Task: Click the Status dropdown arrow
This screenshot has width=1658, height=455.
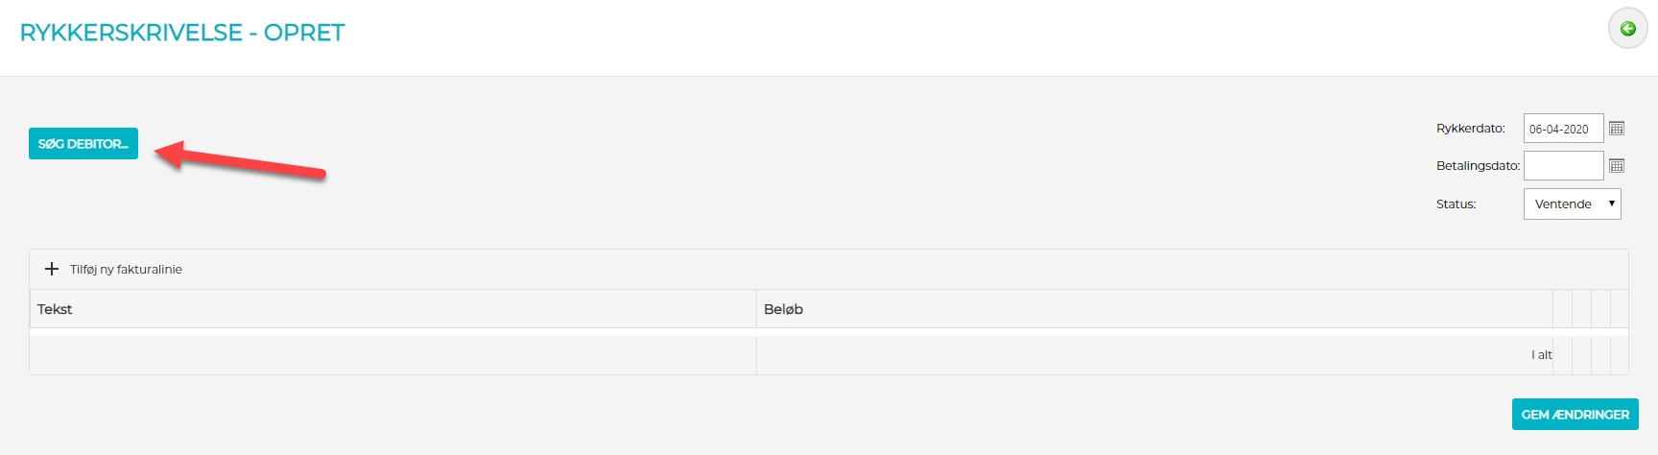Action: 1612,204
